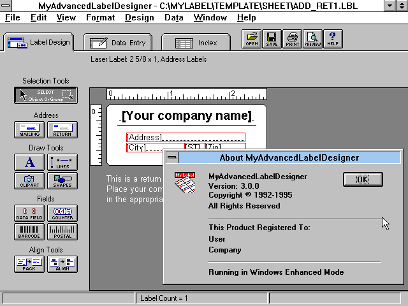Switch to the Data Entry tab
This screenshot has width=408, height=306.
(x=117, y=43)
